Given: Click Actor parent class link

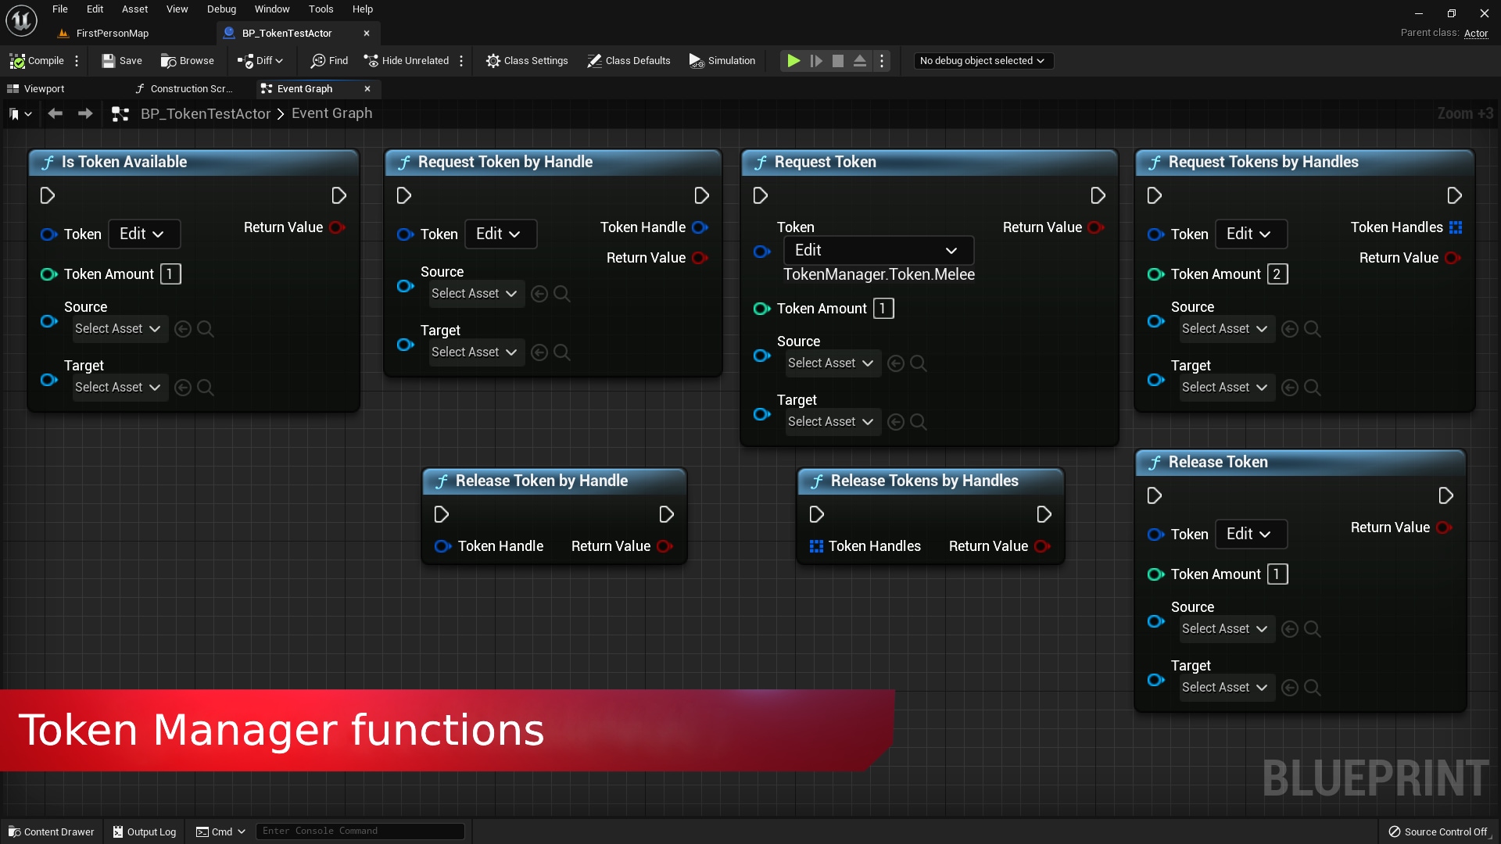Looking at the screenshot, I should point(1475,33).
